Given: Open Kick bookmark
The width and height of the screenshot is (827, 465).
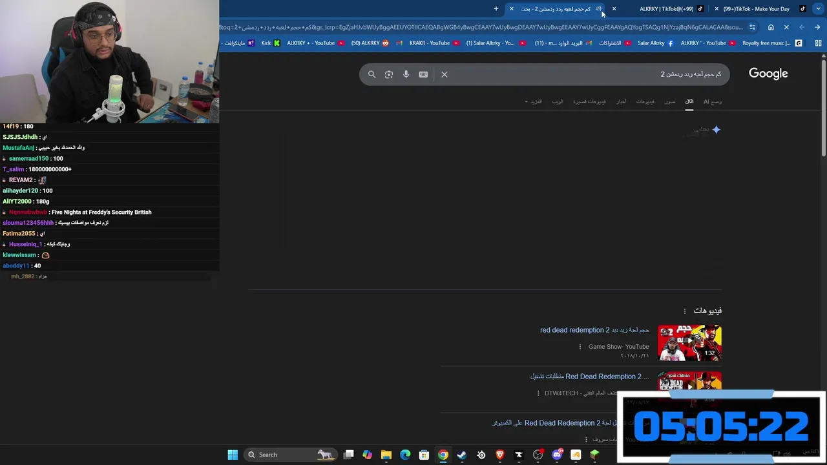Looking at the screenshot, I should coord(271,43).
